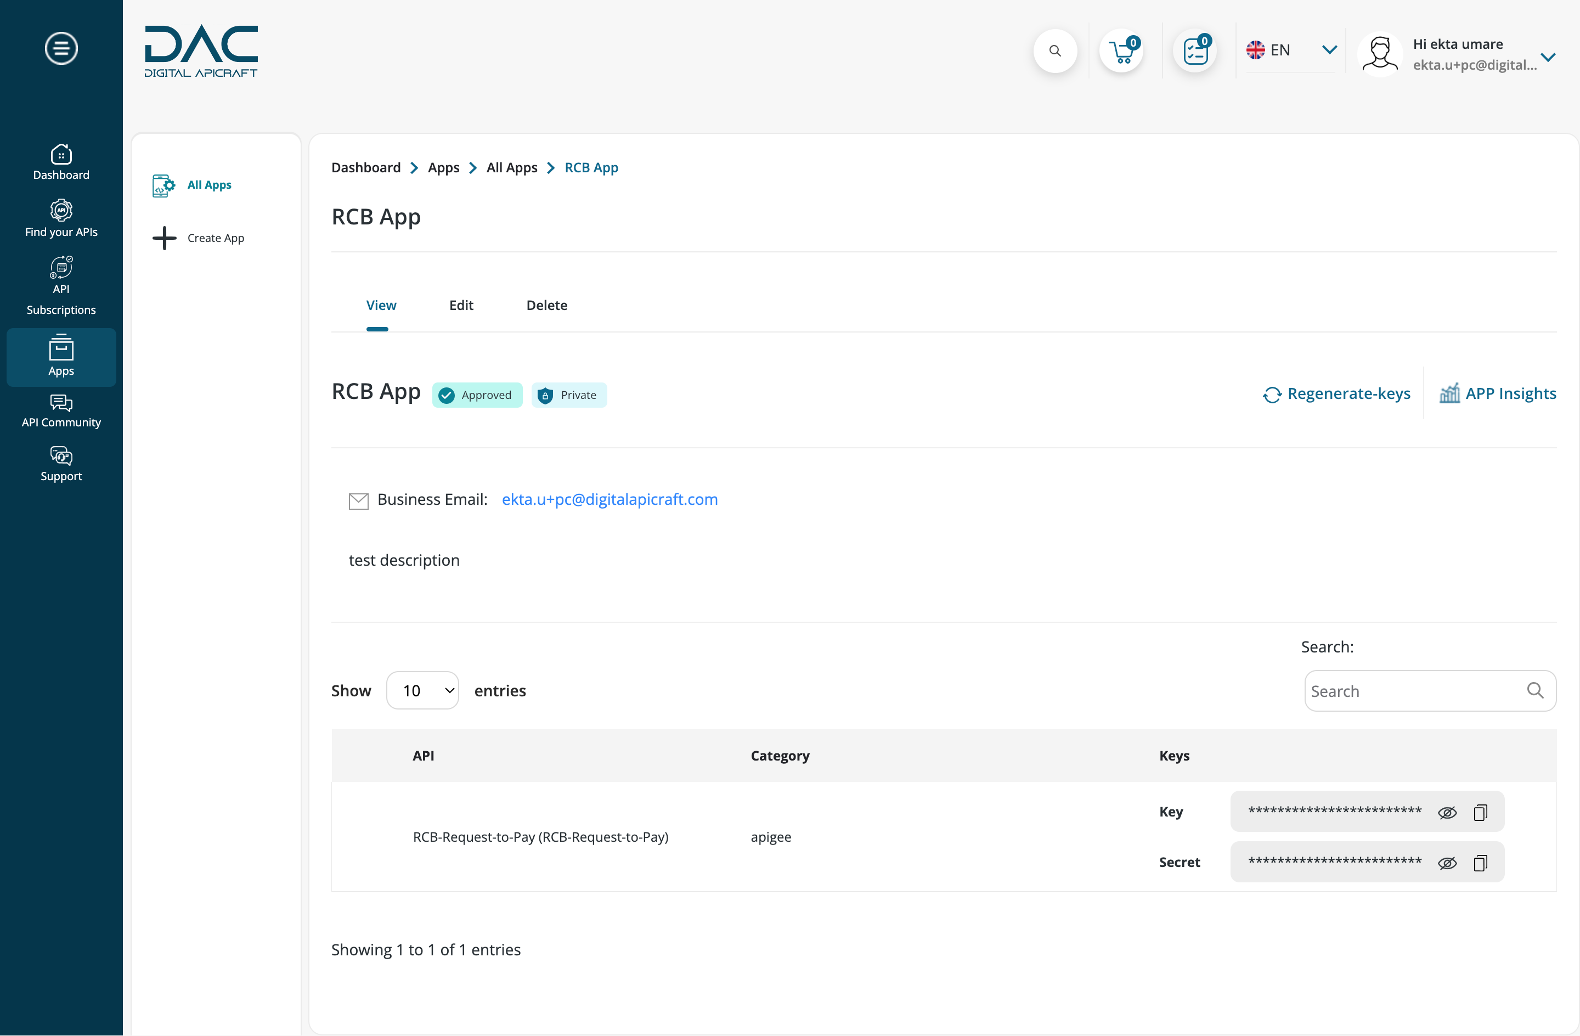The height and width of the screenshot is (1036, 1580).
Task: Sort by the Category column header
Action: [x=780, y=756]
